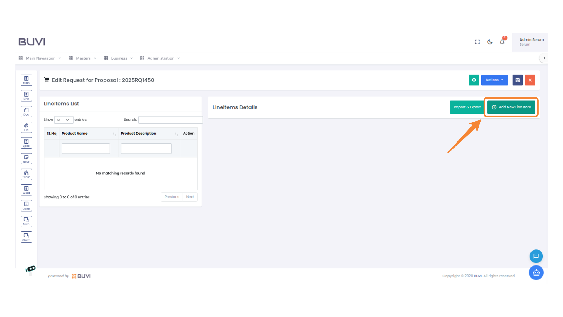Click the Add New Line Item button

tap(511, 107)
